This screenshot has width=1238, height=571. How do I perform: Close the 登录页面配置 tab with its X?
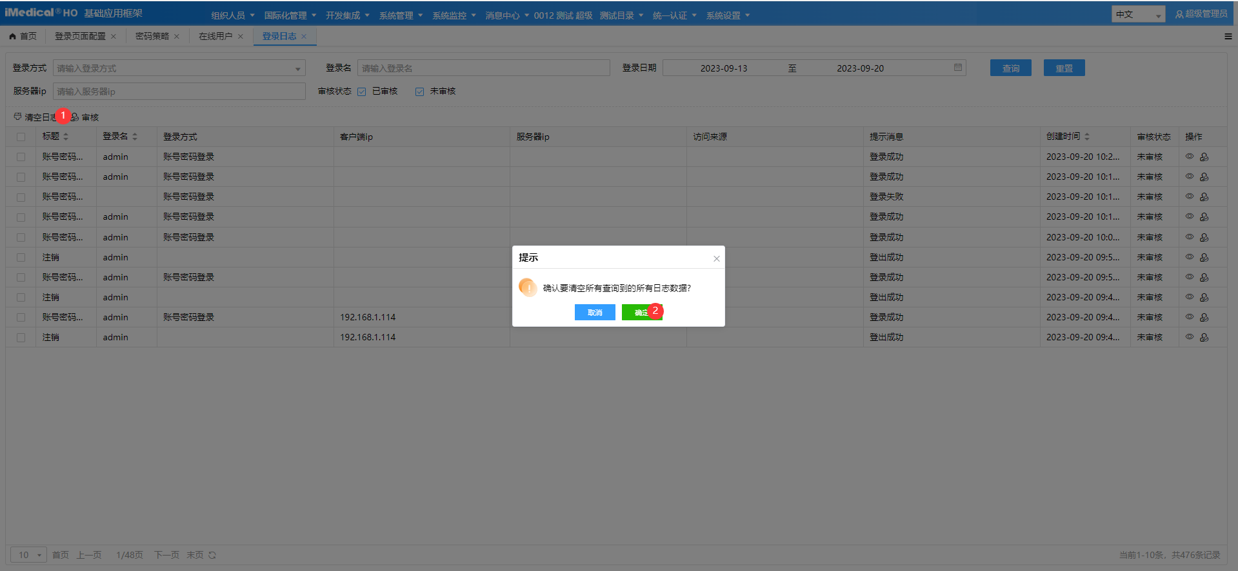[x=114, y=37]
